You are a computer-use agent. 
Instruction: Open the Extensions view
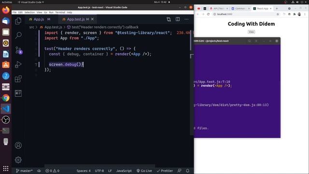[x=18, y=79]
